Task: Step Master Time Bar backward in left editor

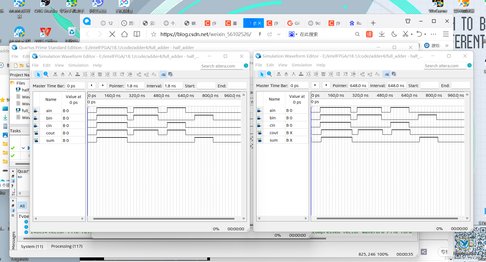Action: pyautogui.click(x=92, y=85)
